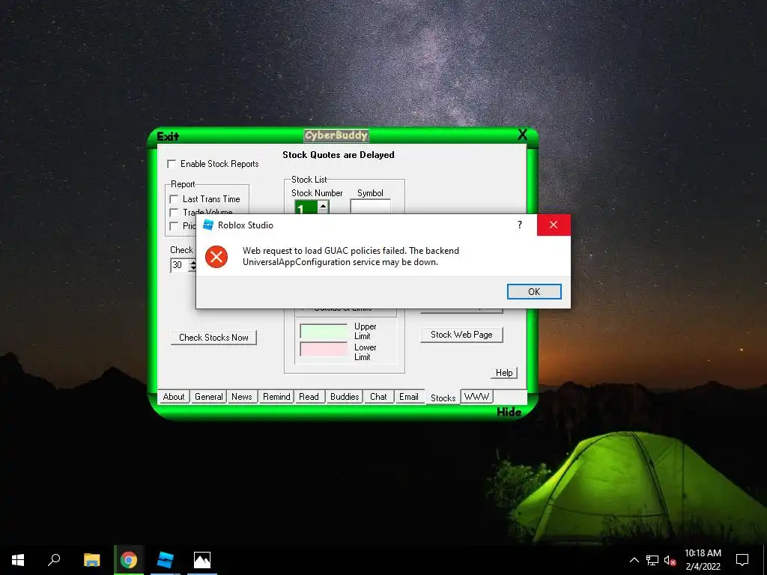Close the Roblox Studio error dialog
This screenshot has height=575, width=767.
click(554, 225)
